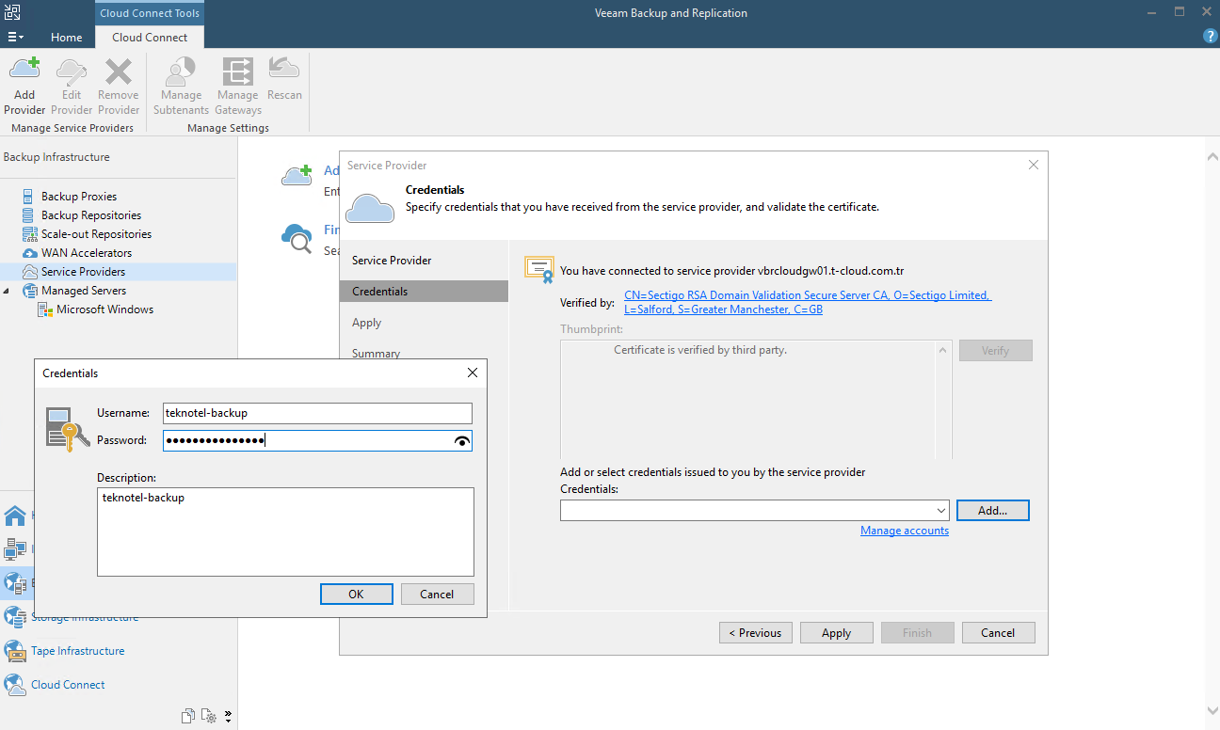This screenshot has width=1220, height=730.
Task: Open the Credentials dropdown list
Action: tap(941, 511)
